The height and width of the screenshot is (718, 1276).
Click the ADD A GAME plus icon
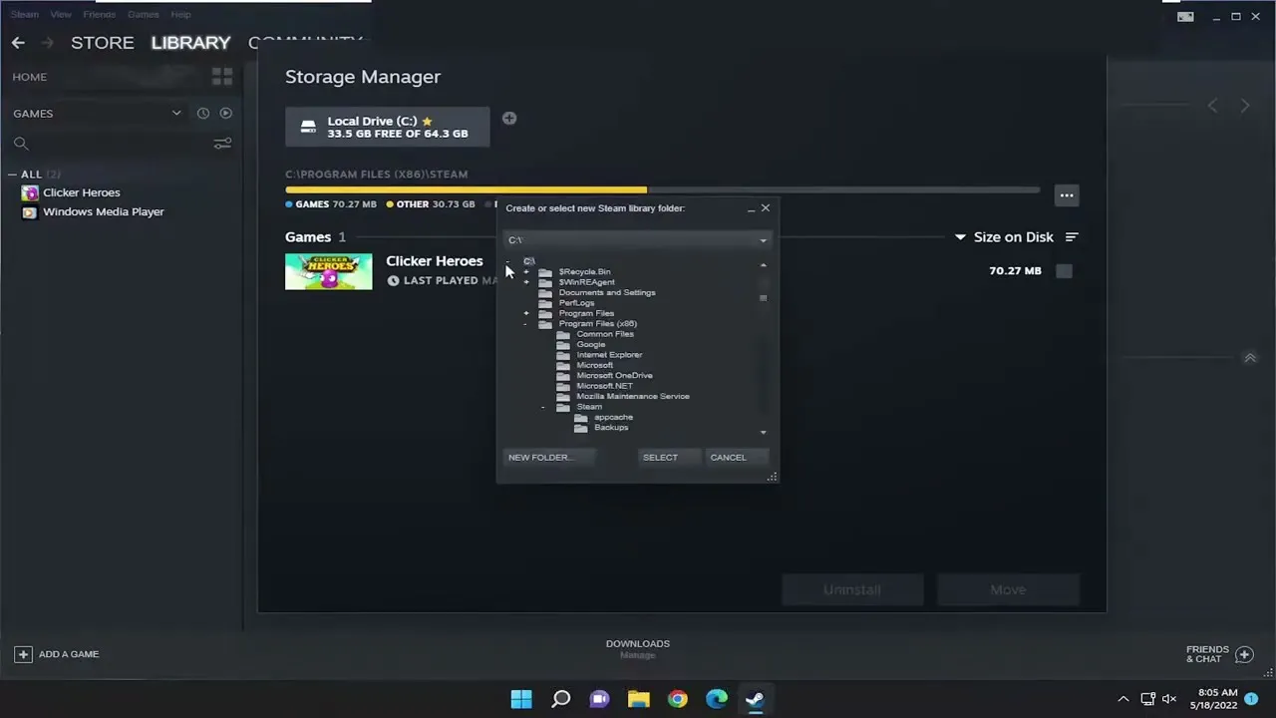point(23,653)
